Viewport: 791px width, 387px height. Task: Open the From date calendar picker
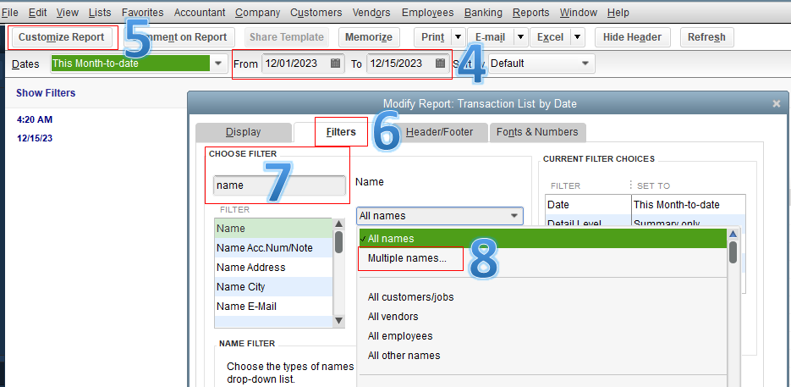coord(336,64)
